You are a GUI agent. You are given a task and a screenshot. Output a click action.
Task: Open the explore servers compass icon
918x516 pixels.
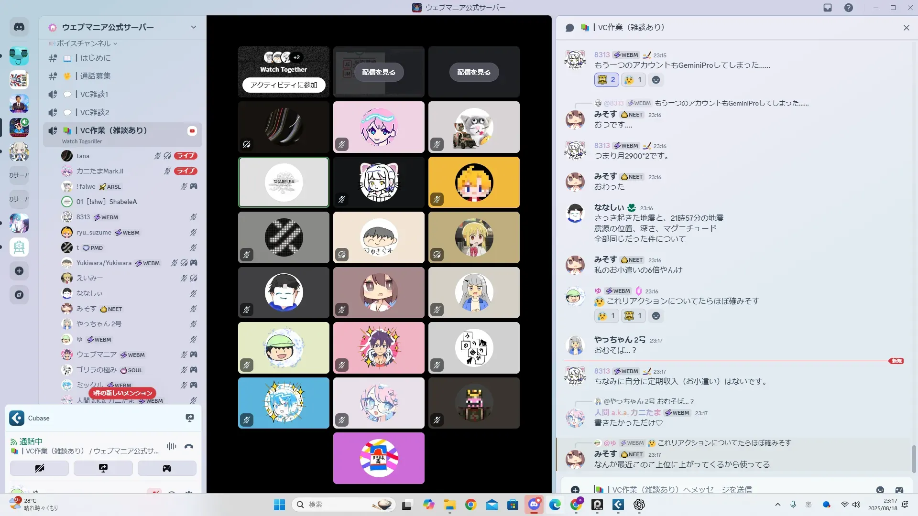tap(19, 295)
